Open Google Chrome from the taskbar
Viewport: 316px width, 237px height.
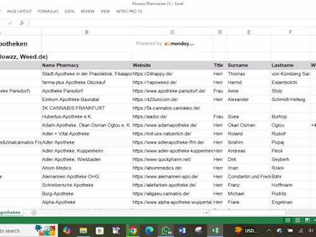click(133, 231)
